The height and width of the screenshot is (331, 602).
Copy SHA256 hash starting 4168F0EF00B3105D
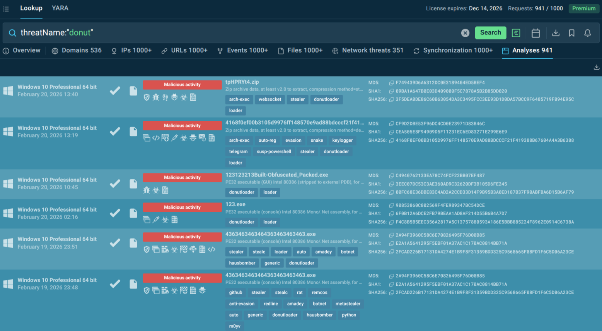[x=391, y=140]
